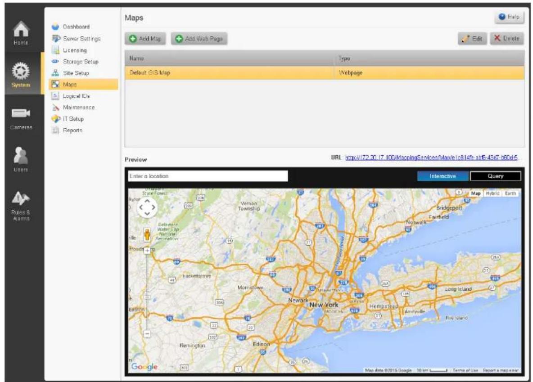Click Terms of Use on the map
533x382 pixels.
tap(465, 370)
